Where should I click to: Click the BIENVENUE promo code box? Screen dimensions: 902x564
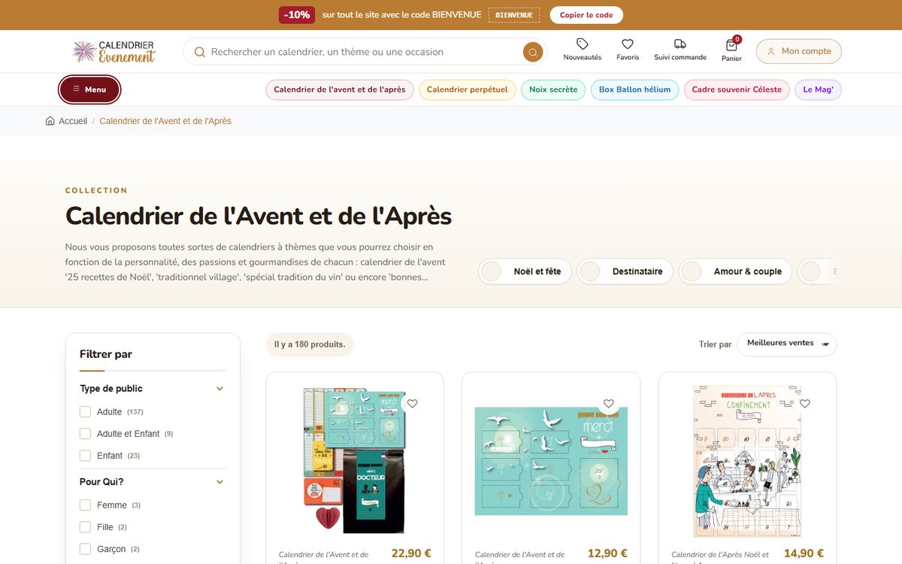514,15
